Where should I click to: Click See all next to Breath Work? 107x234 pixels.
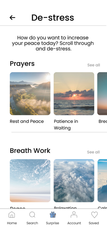pyautogui.click(x=93, y=152)
